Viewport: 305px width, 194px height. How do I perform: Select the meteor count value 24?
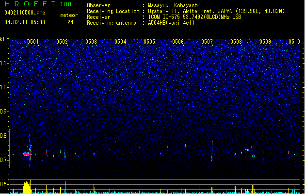[x=70, y=22]
